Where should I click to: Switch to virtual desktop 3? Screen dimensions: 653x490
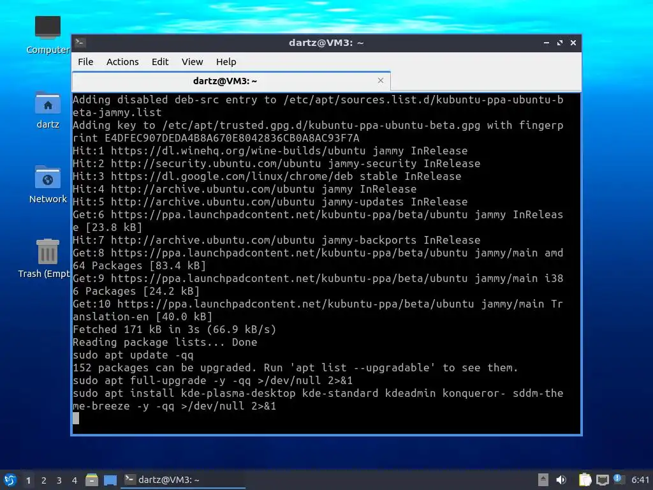pyautogui.click(x=59, y=480)
